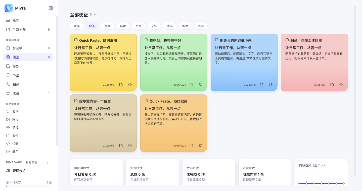Open the palette icon on the 把更长的内容截下来 card
This screenshot has width=362, height=191.
click(x=271, y=85)
